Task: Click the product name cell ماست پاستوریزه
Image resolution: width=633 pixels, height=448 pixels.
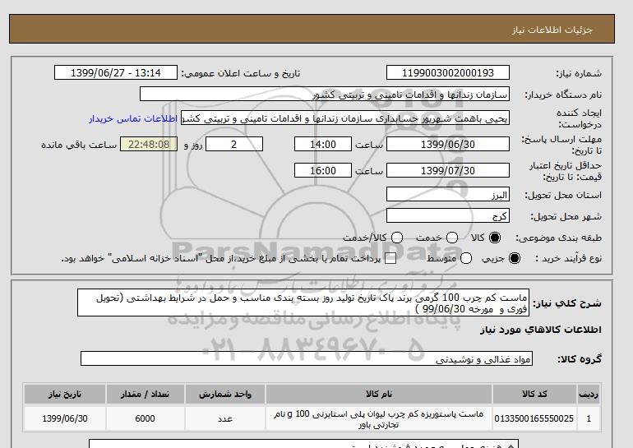Action: tap(379, 419)
